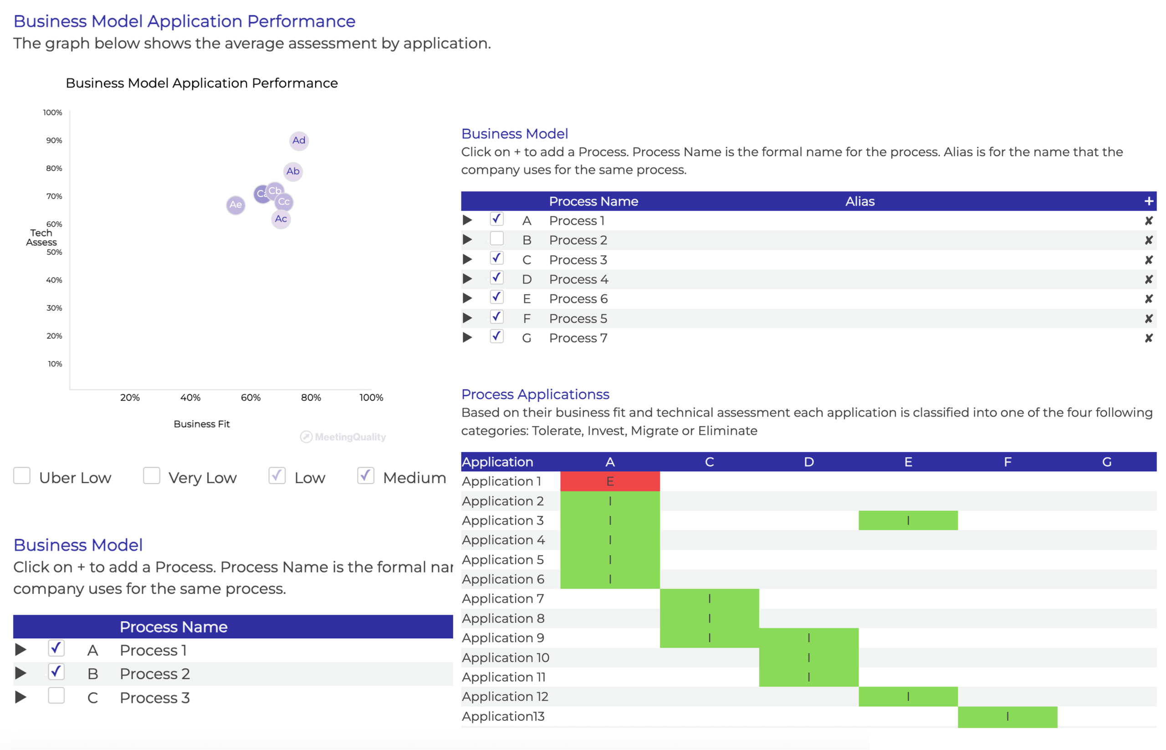
Task: Expand the Process 6 row triangle
Action: pos(467,298)
